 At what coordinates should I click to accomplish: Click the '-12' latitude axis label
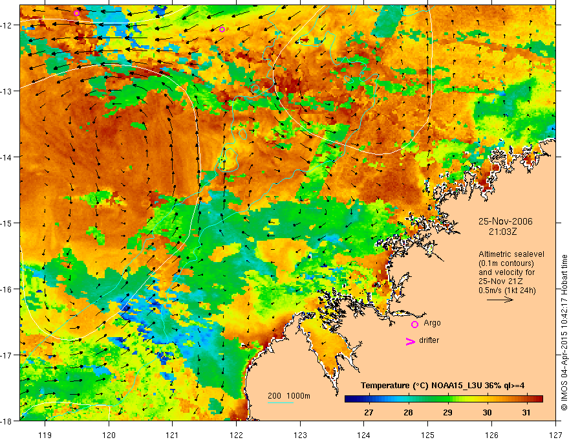coord(6,25)
